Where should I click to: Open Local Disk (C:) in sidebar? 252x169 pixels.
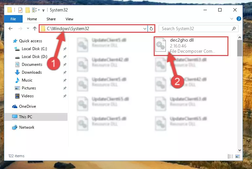point(34,49)
